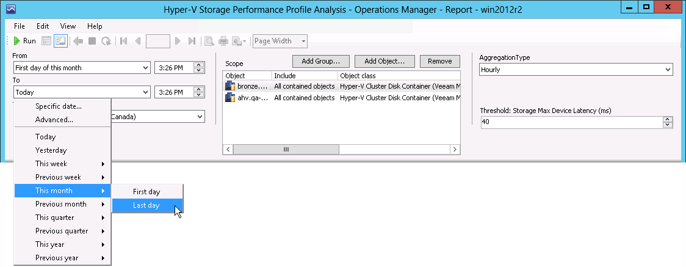Click the To time field 3:26 PM
The image size is (686, 267).
174,92
